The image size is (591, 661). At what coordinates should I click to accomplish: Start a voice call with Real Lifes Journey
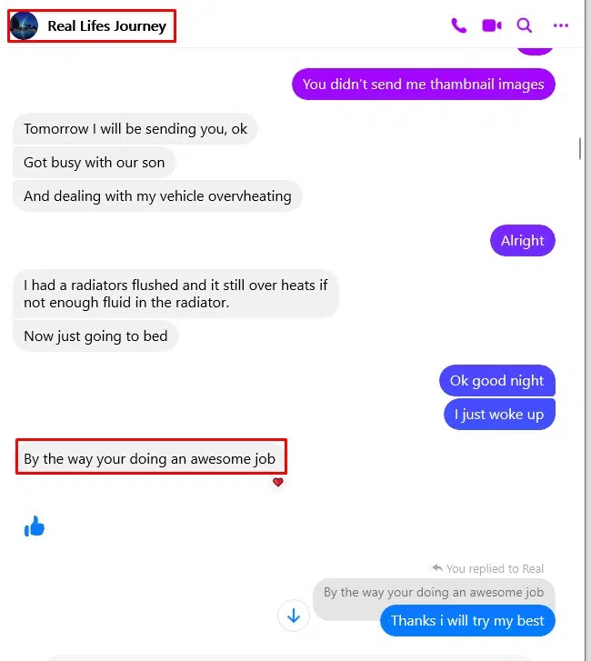tap(458, 25)
